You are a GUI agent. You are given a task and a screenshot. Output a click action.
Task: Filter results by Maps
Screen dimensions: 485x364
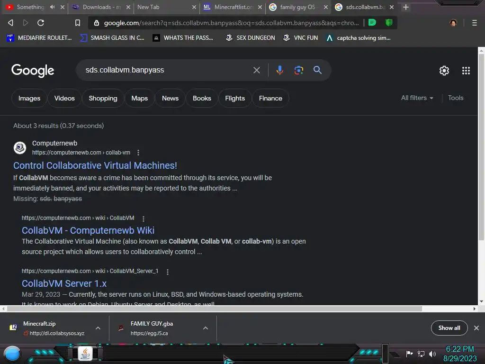pyautogui.click(x=140, y=98)
